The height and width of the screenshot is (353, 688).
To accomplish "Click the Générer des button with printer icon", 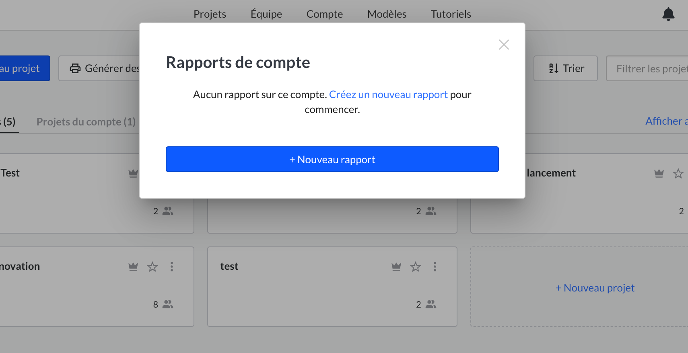I will pos(99,68).
